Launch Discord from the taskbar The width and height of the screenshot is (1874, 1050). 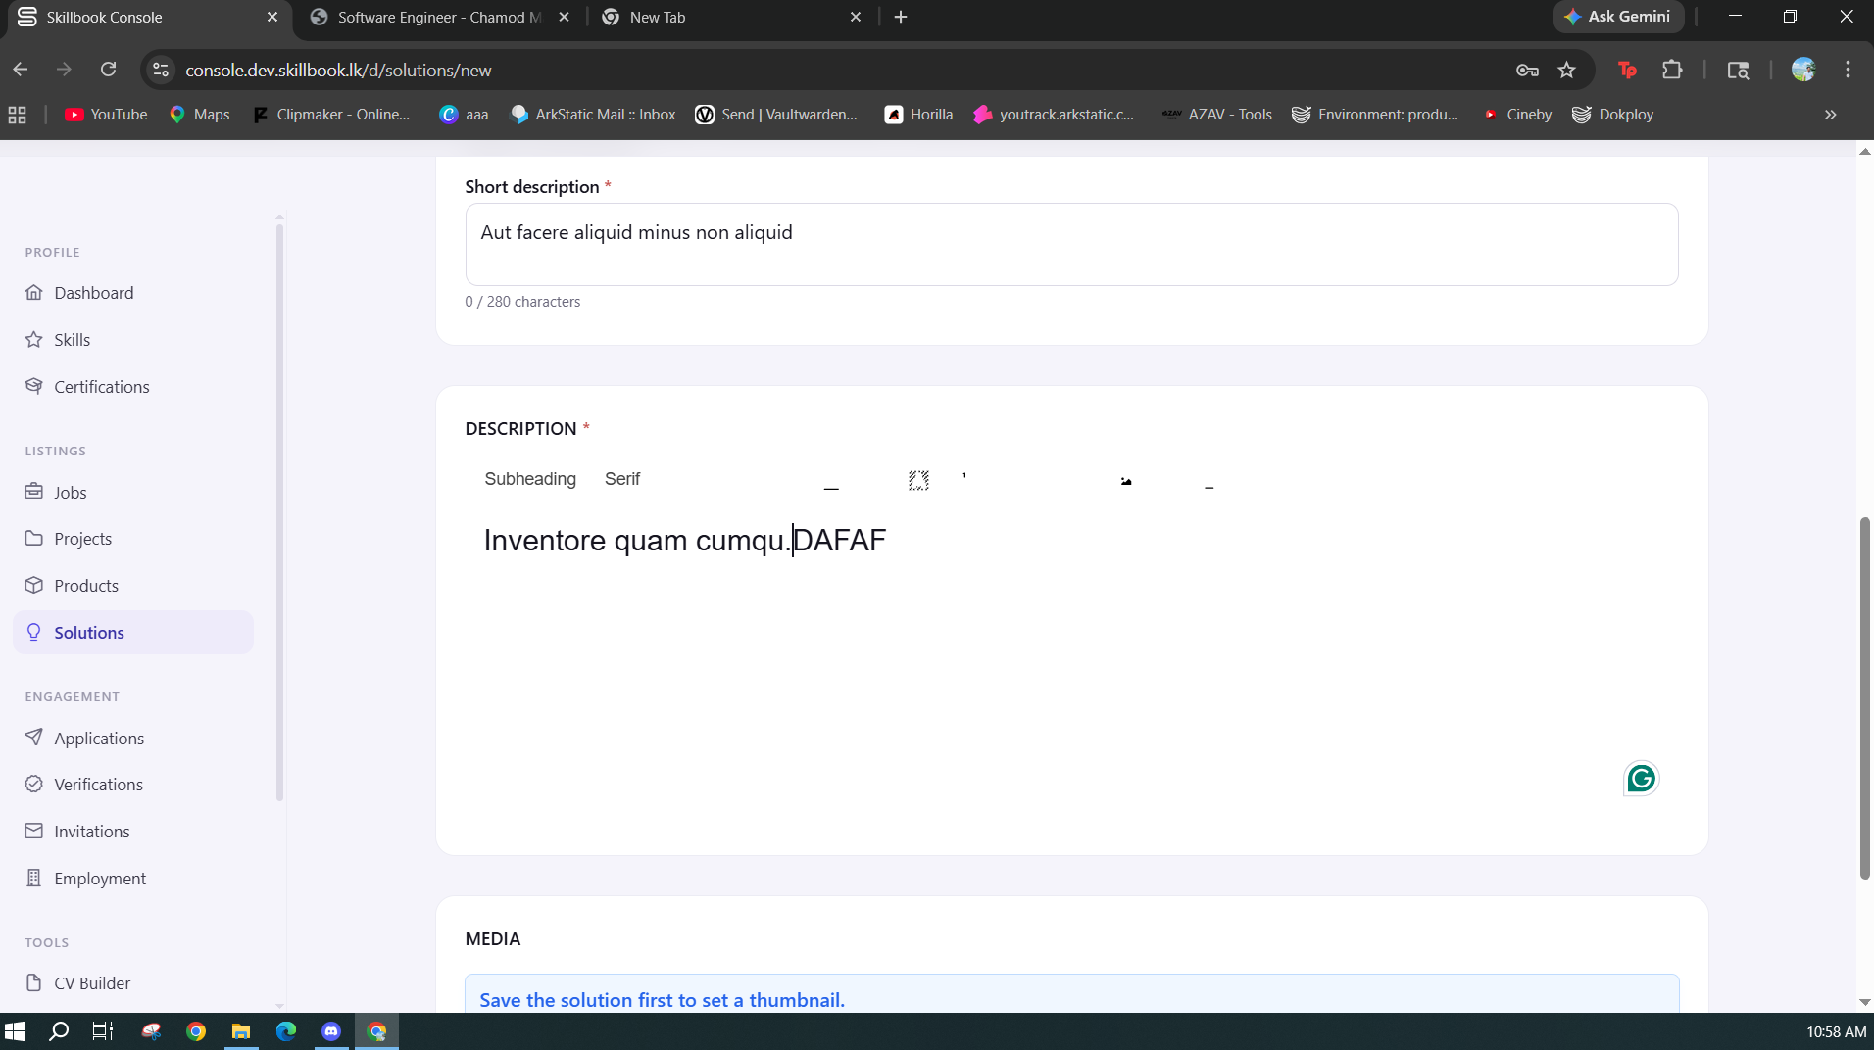coord(331,1031)
